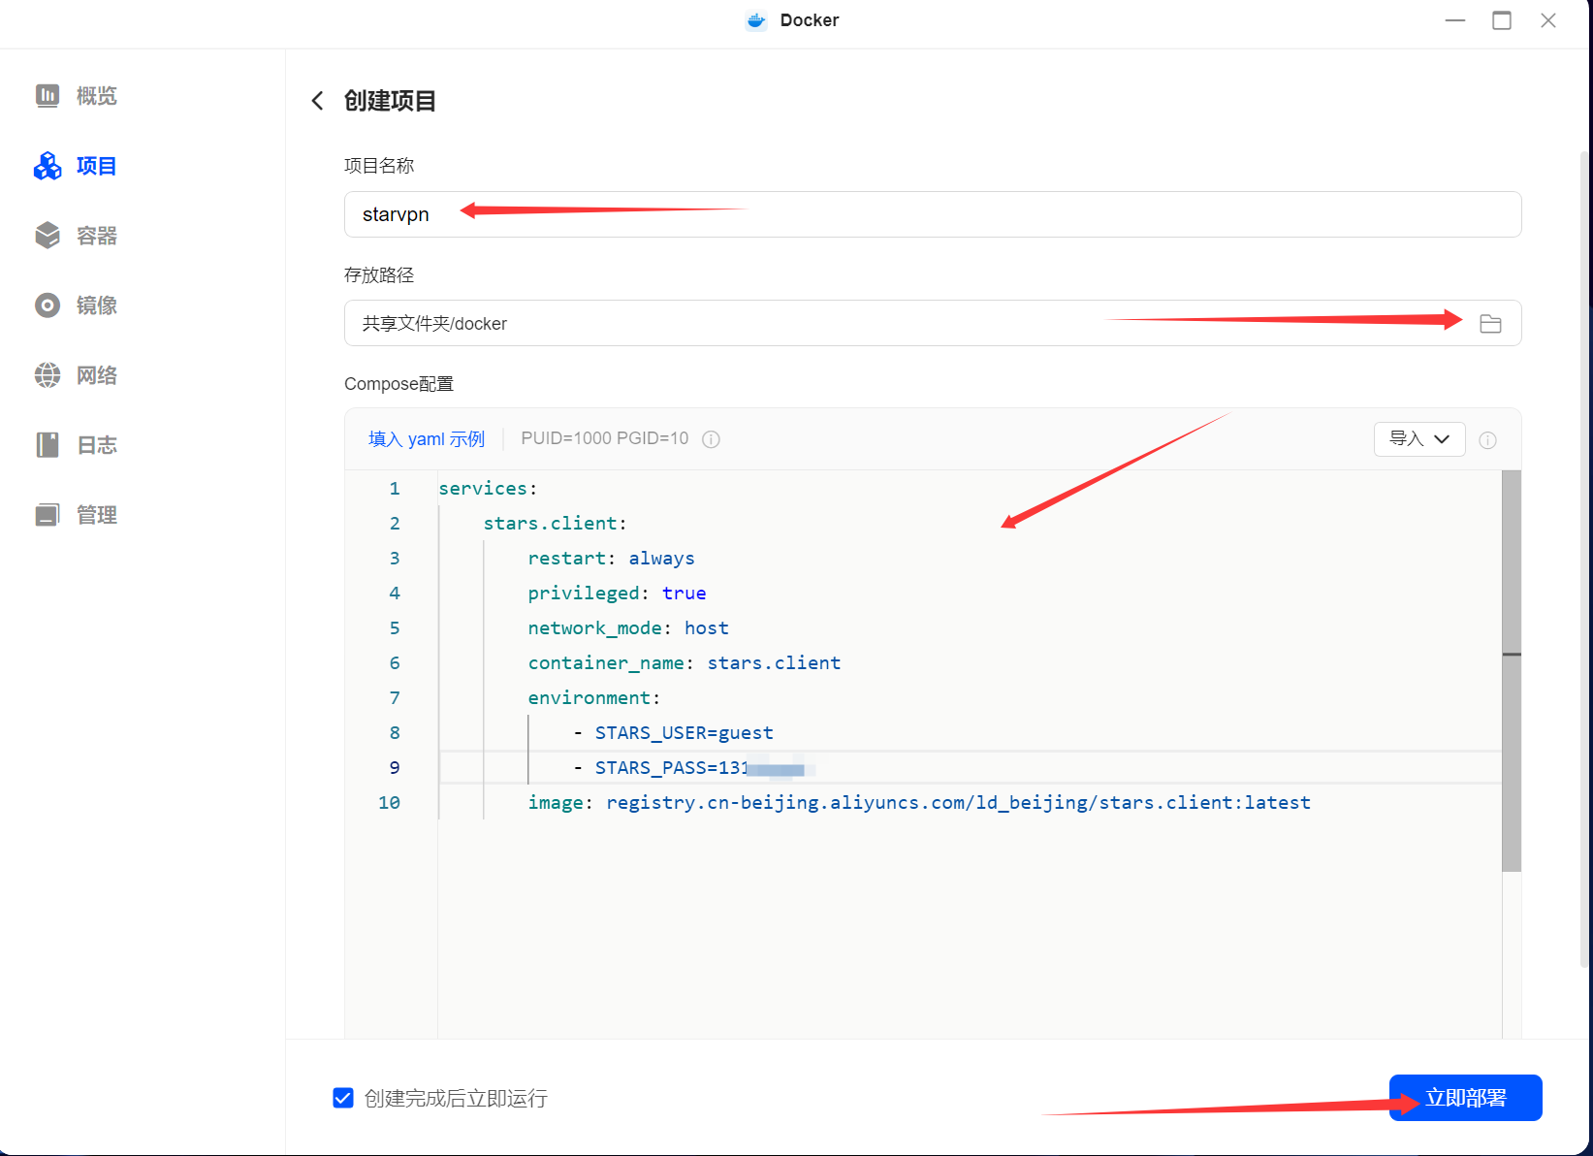Click the Compose editor vertical scrollbar
The height and width of the screenshot is (1156, 1593).
(x=1512, y=671)
